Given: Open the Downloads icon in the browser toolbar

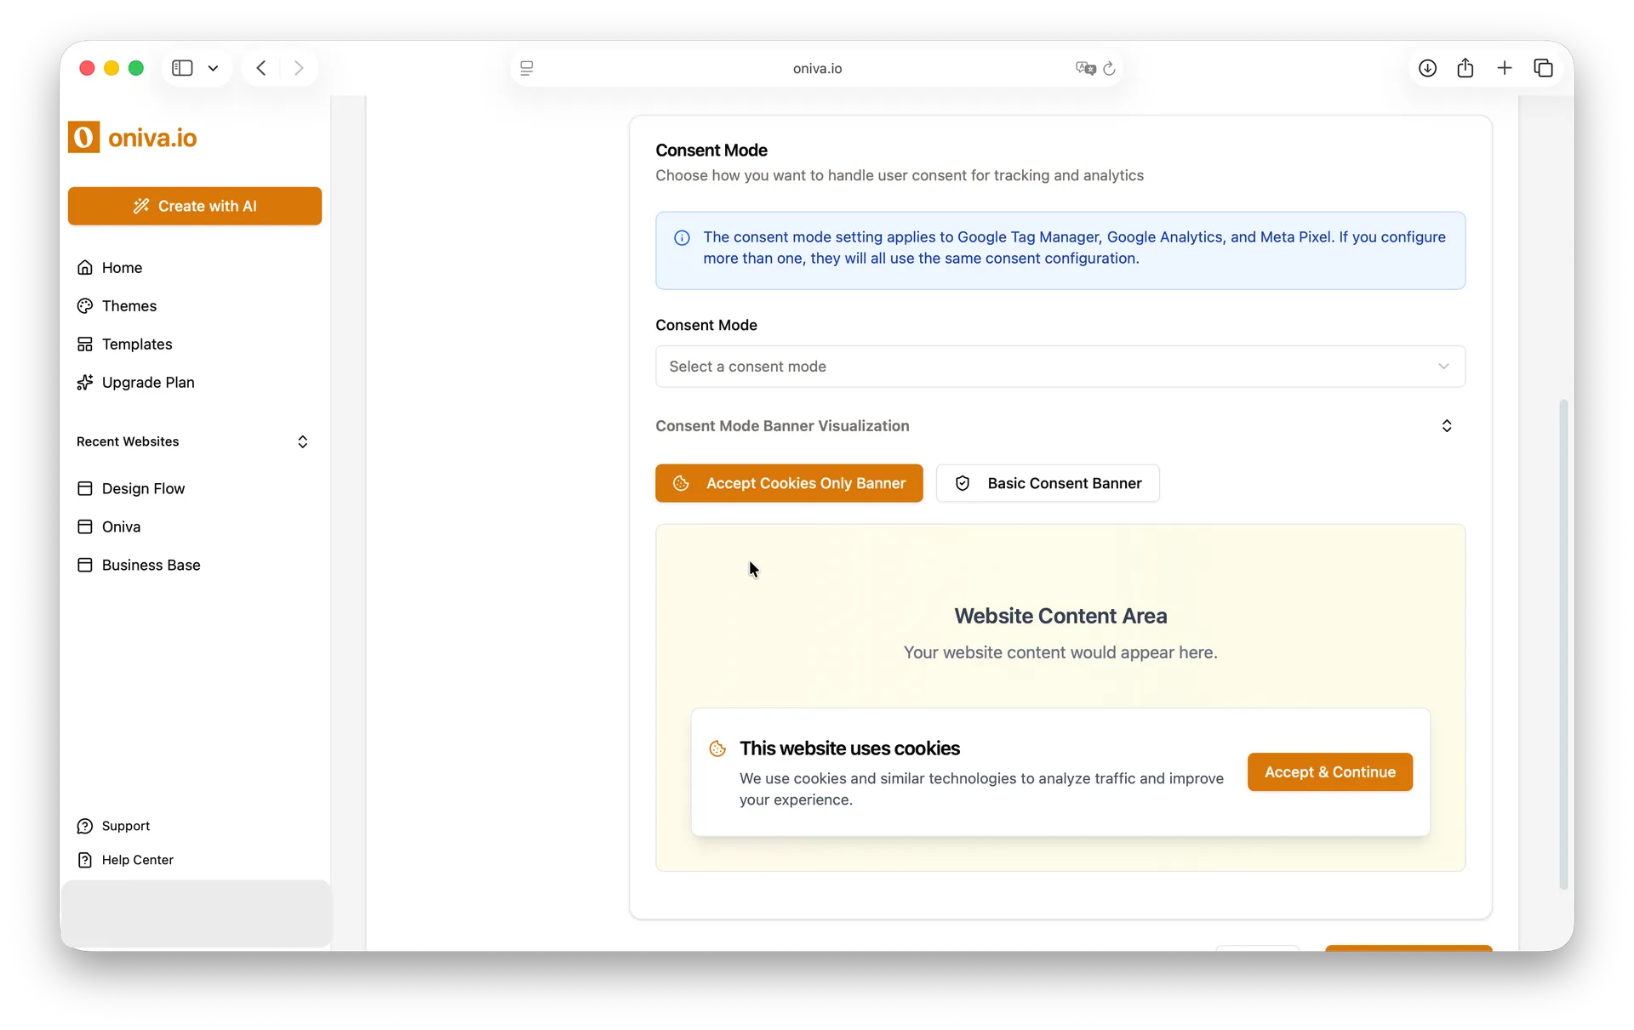Looking at the screenshot, I should (1427, 68).
